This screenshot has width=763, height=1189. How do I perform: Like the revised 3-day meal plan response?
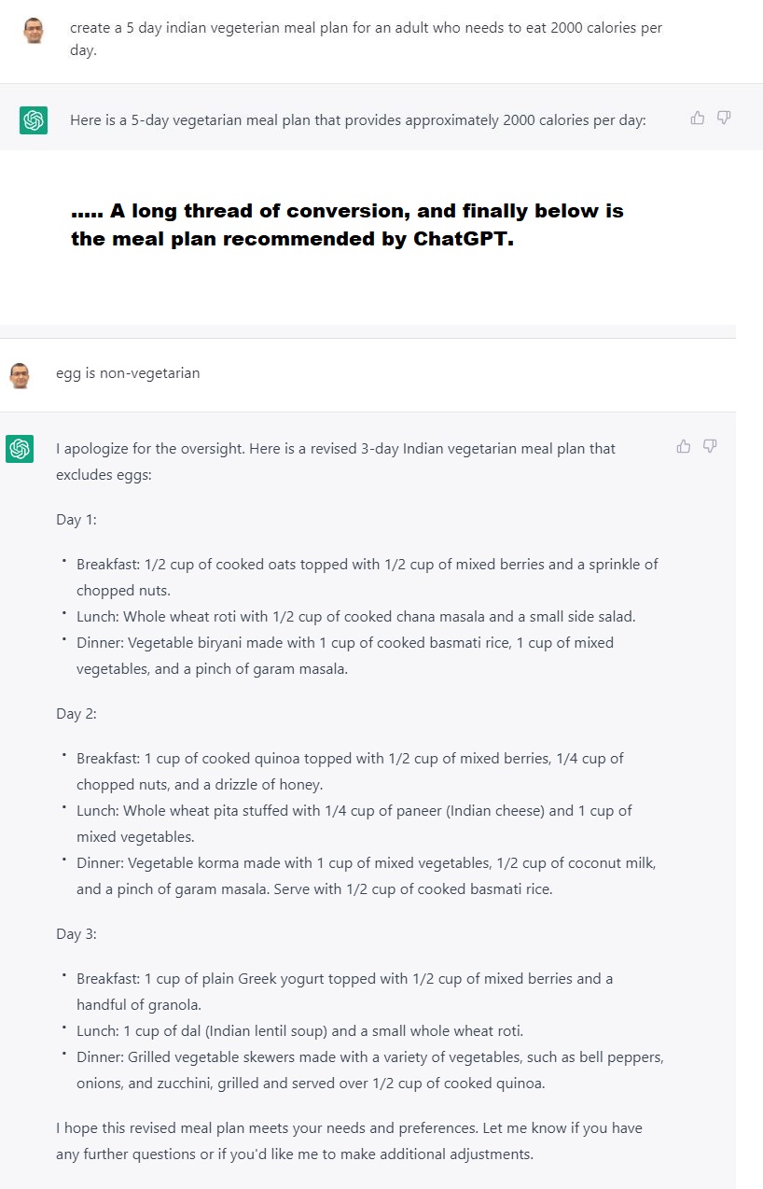tap(684, 446)
